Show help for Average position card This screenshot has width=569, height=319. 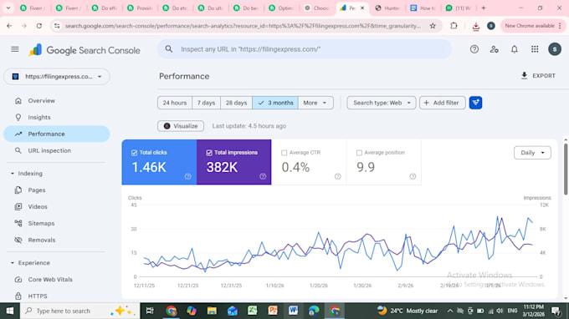pyautogui.click(x=413, y=176)
